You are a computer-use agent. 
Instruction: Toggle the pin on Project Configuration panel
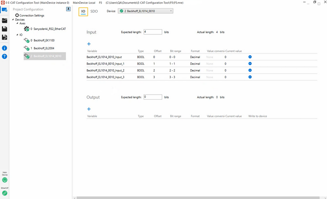point(68,9)
